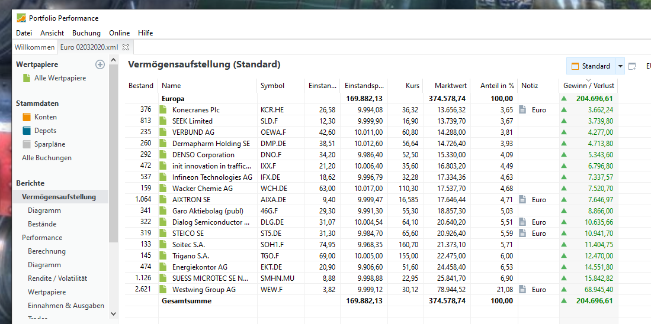The width and height of the screenshot is (651, 324).
Task: Click the green icon next to VERBUND AG
Action: coord(163,132)
